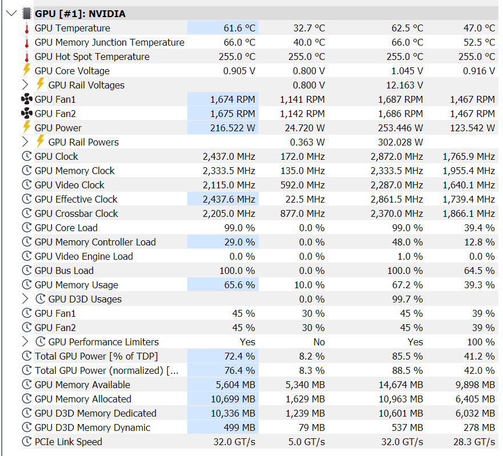The height and width of the screenshot is (456, 503).
Task: Click the lightning icon for GPU Core Voltage
Action: (27, 71)
